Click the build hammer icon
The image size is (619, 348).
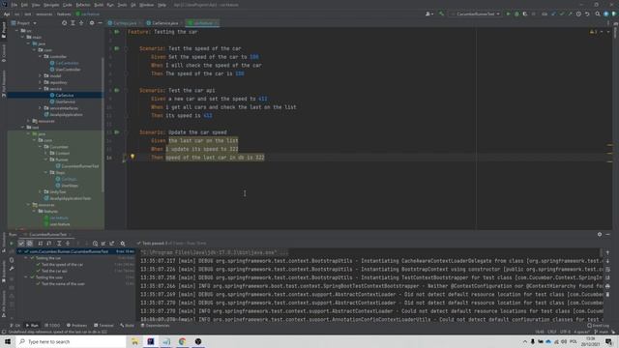441,14
